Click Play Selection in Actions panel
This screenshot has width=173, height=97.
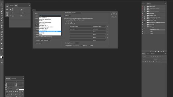(x=156, y=51)
